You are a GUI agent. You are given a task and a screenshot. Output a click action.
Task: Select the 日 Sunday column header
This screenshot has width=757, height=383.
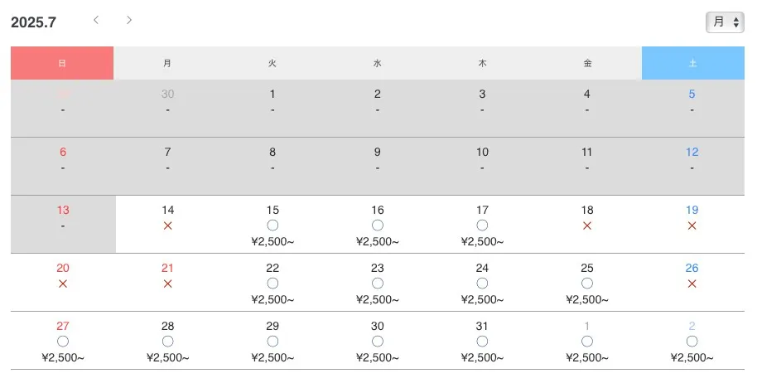point(62,63)
